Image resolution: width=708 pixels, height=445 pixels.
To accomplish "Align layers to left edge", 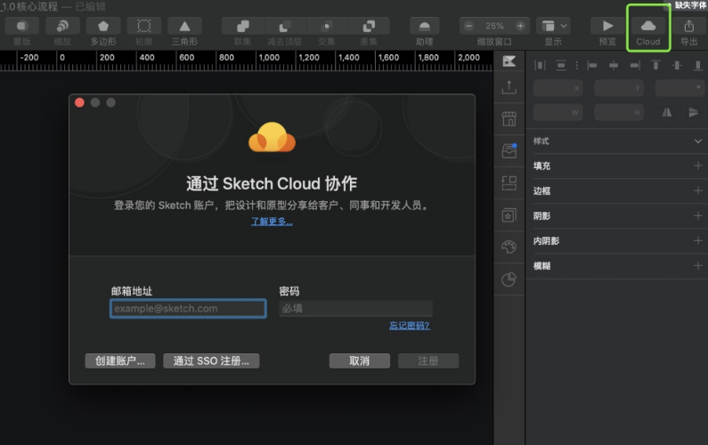I will pyautogui.click(x=592, y=66).
